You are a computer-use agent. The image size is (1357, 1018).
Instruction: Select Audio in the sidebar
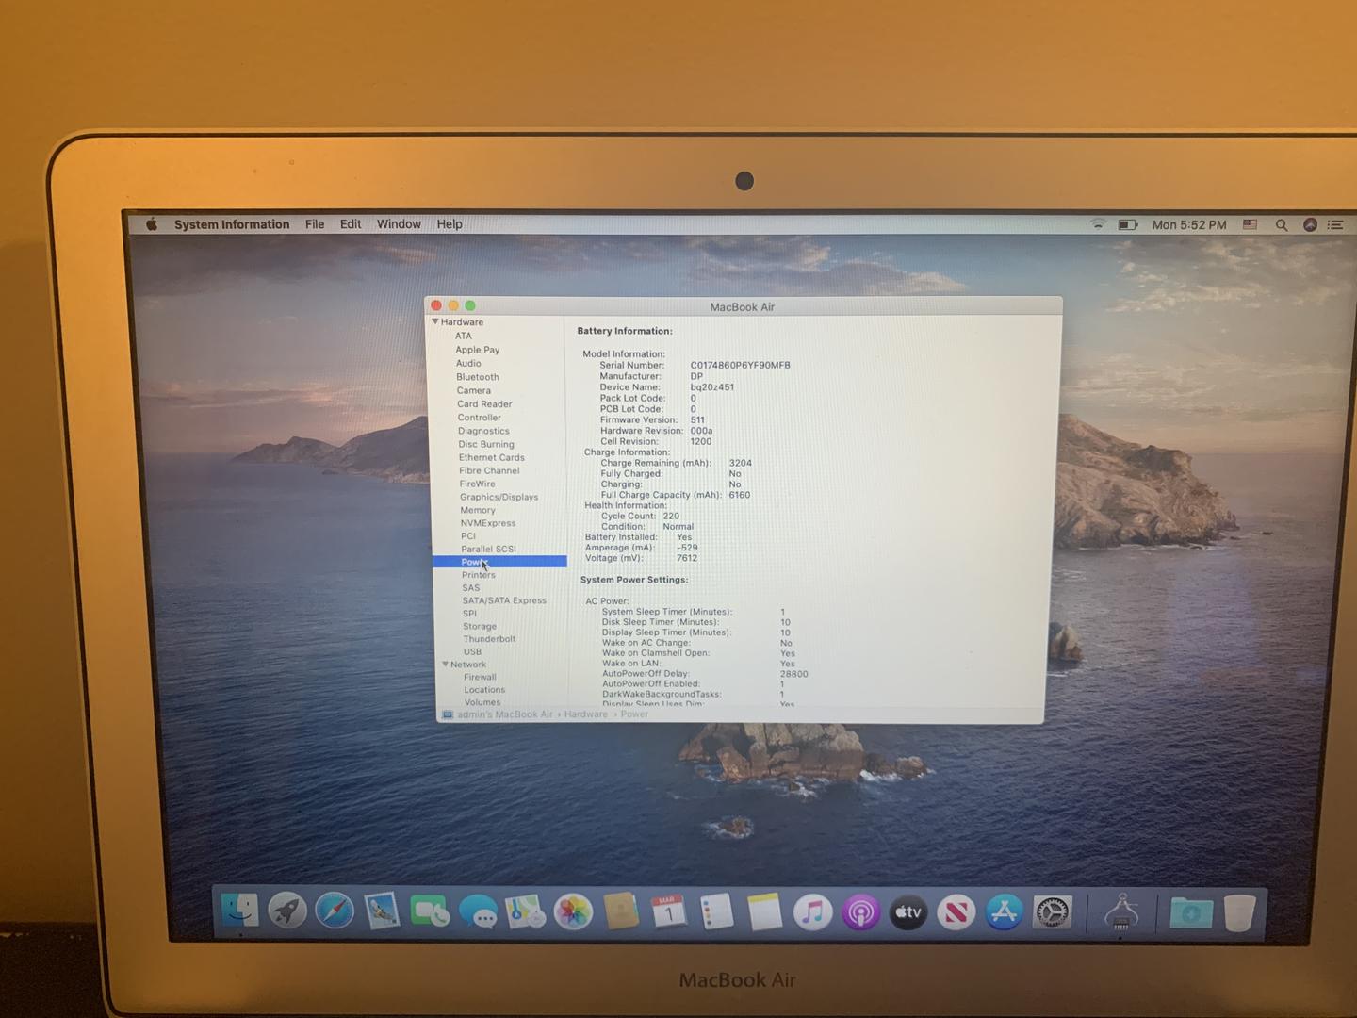[x=468, y=363]
